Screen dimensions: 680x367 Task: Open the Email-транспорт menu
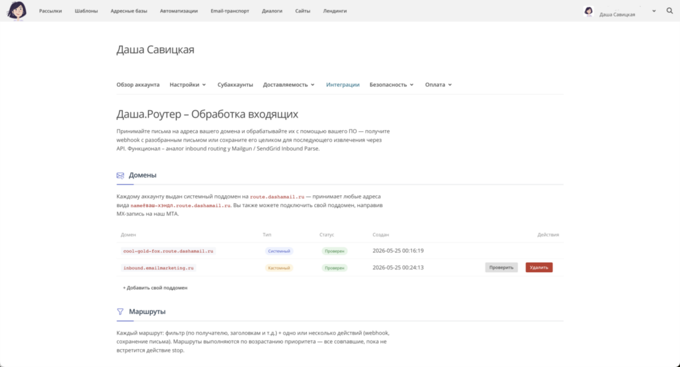230,11
